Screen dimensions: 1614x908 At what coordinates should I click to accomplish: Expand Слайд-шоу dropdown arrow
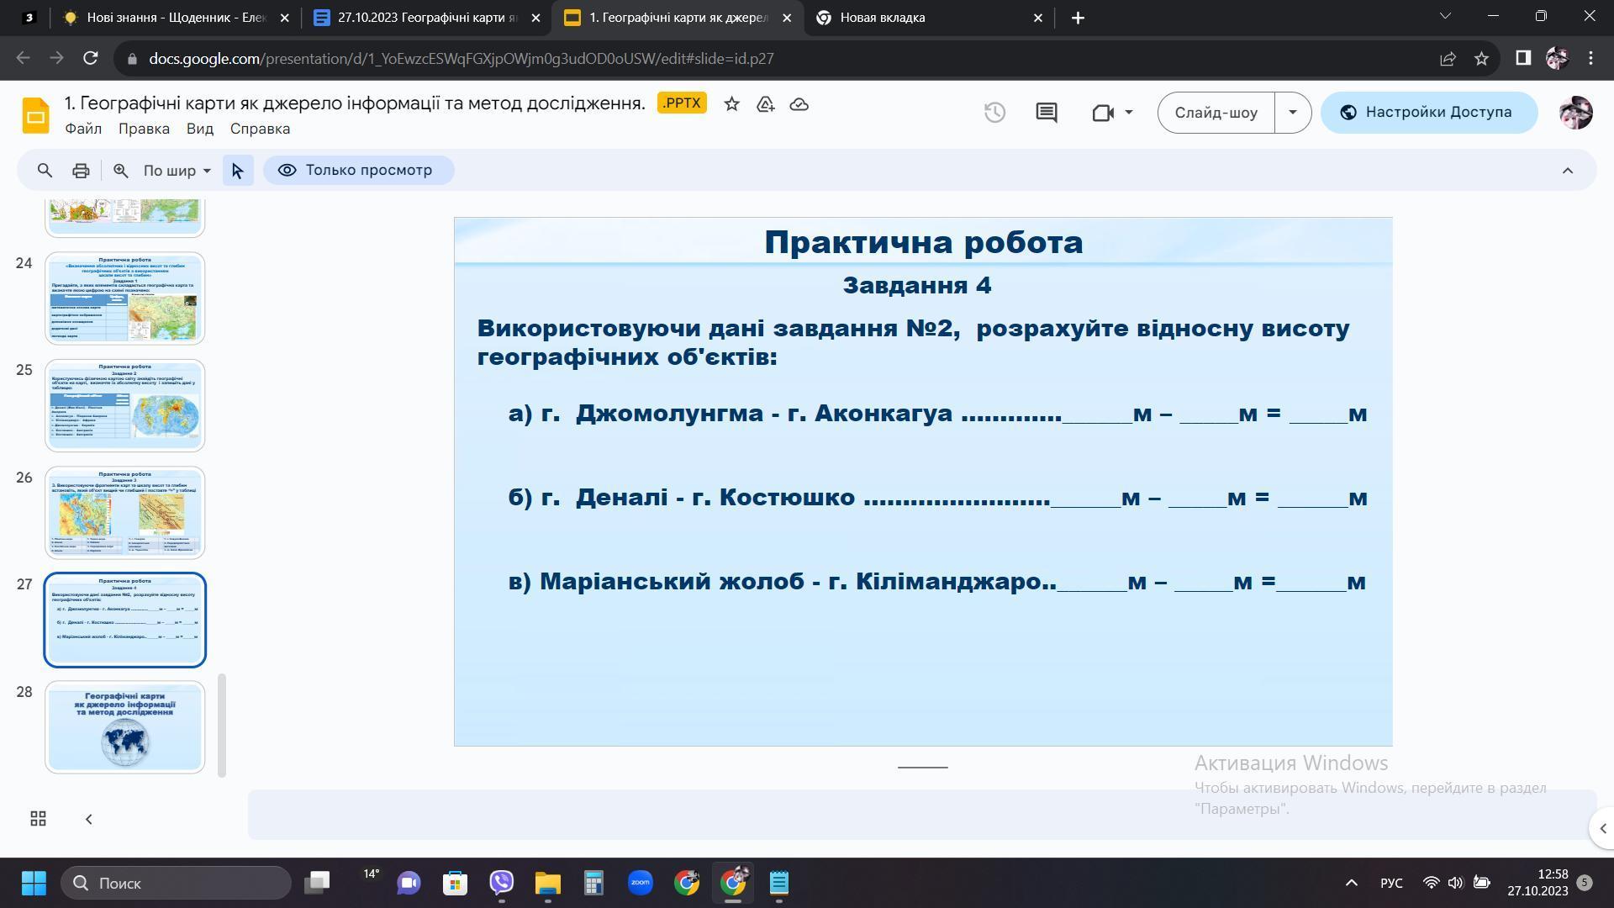click(x=1293, y=113)
